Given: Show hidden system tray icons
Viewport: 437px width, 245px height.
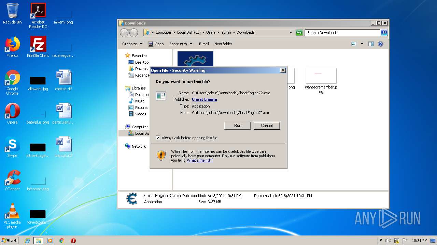Looking at the screenshot, I should point(381,241).
